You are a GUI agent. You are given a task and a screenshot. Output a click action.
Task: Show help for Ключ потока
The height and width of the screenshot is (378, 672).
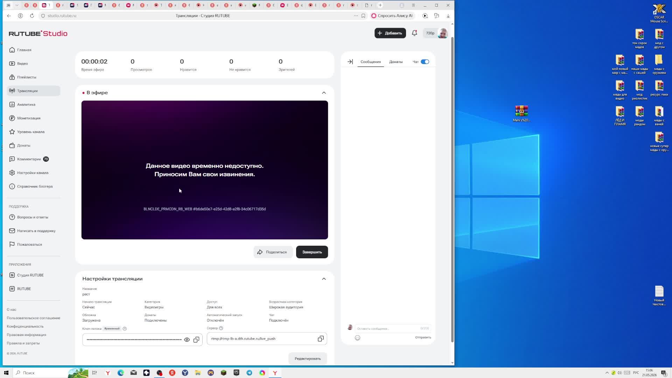pyautogui.click(x=125, y=329)
